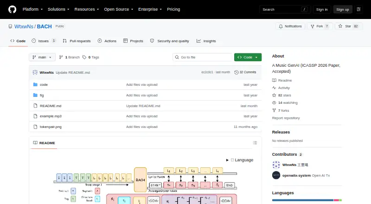
Task: Open the example.mp3 file
Action: click(x=51, y=116)
